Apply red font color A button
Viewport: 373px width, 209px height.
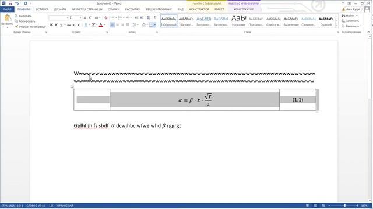[x=101, y=25]
